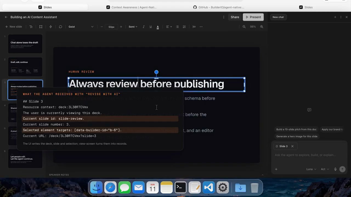This screenshot has width=351, height=197.
Task: Attach content with the chat plus icon
Action: [276, 169]
